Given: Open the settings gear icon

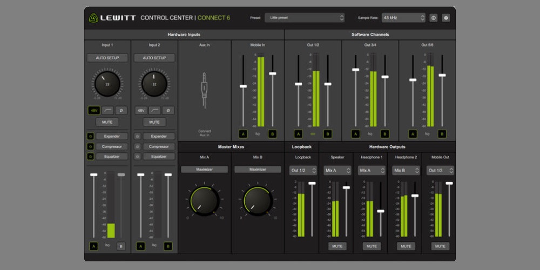Looking at the screenshot, I should tap(446, 18).
